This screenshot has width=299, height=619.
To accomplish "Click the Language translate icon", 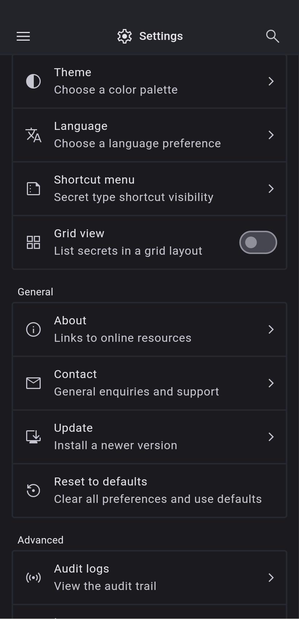I will click(33, 135).
